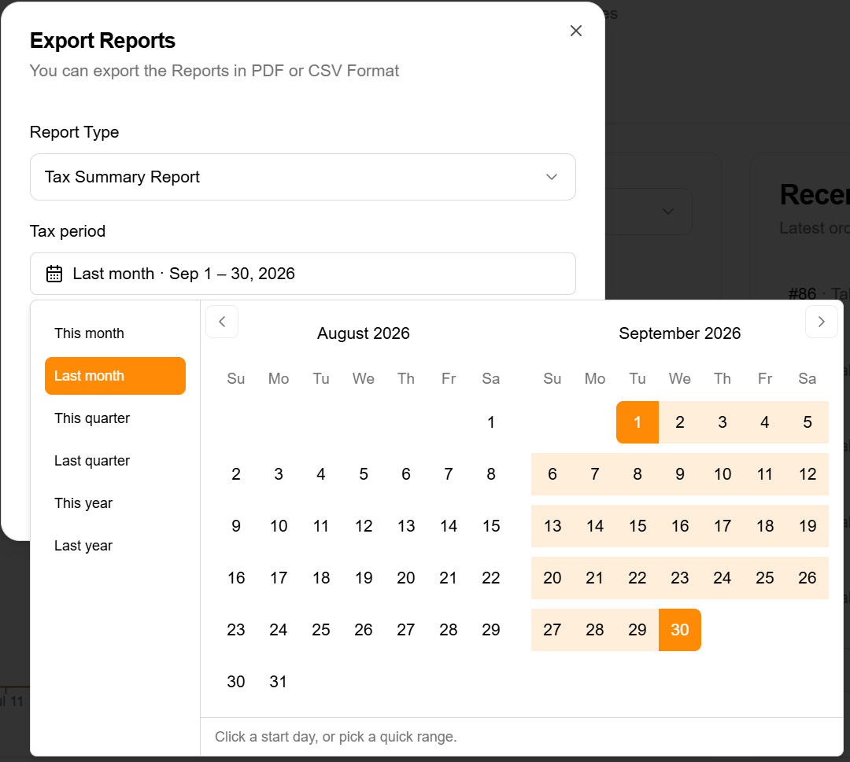Screen dimensions: 850x762
Task: Choose August 26 in the calendar
Action: pos(364,630)
